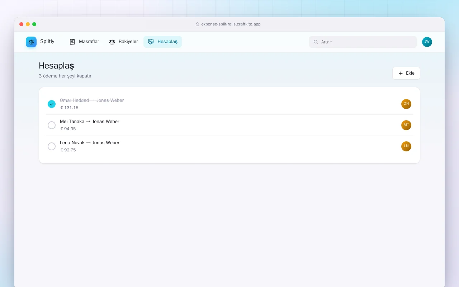Viewport: 459px width, 287px height.
Task: Click the € 94.95 amount
Action: tap(68, 129)
